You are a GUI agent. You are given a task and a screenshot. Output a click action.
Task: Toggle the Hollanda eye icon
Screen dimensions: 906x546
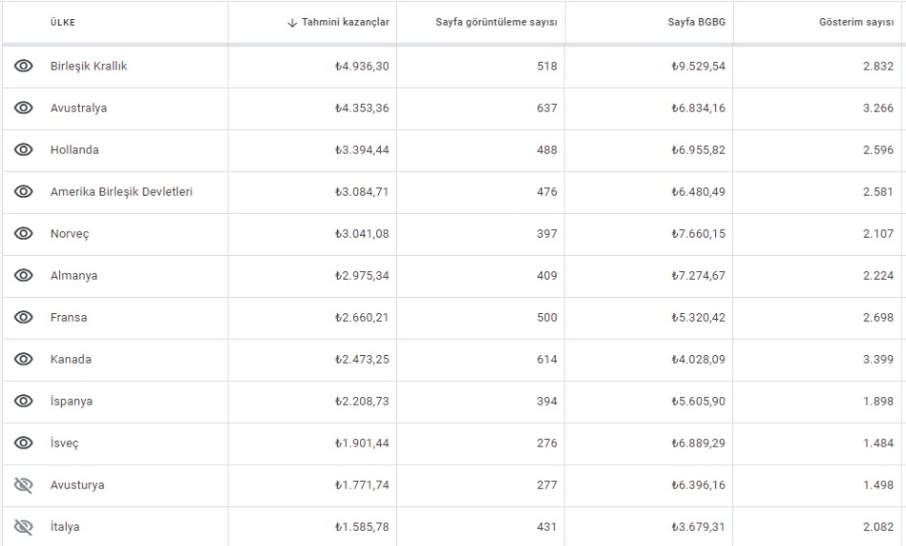point(23,150)
